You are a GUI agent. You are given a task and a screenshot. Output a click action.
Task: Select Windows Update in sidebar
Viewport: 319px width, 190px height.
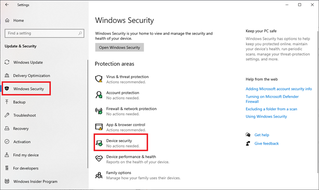pos(28,62)
